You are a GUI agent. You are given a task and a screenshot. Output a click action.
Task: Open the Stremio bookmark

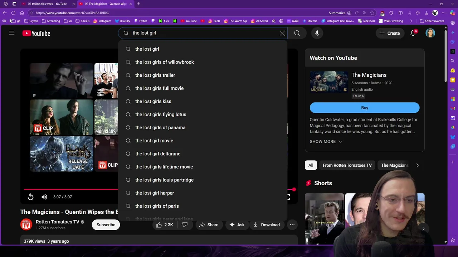click(x=310, y=21)
